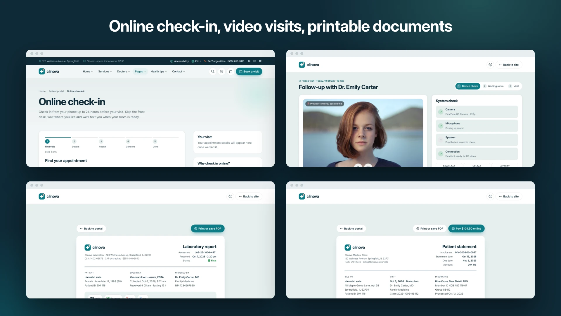Expand the Services menu dropdown
The image size is (561, 316).
tap(105, 71)
